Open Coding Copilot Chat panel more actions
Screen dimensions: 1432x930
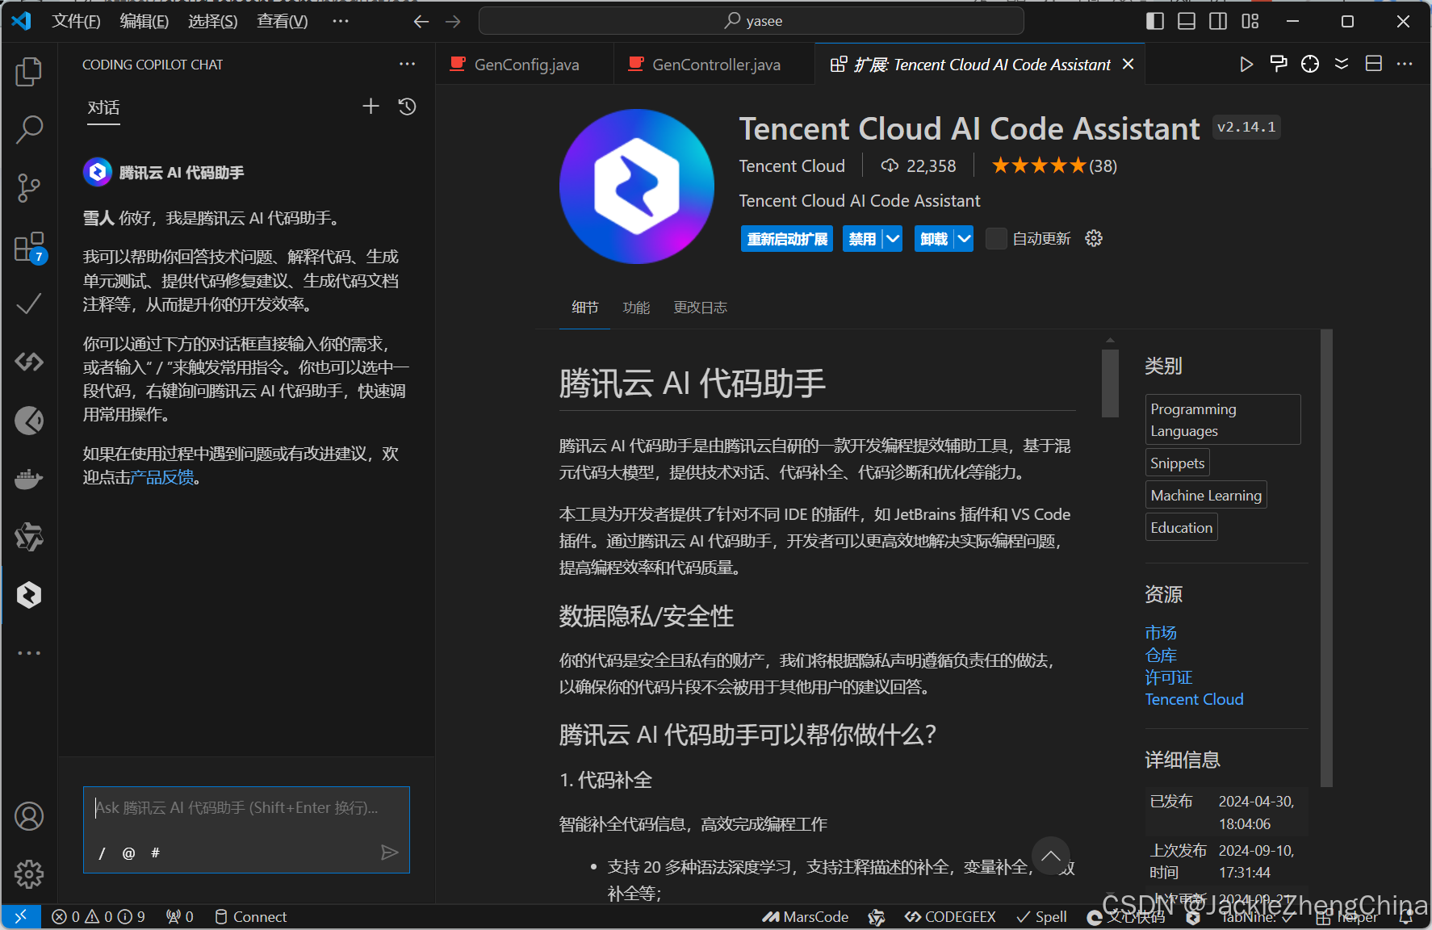407,64
